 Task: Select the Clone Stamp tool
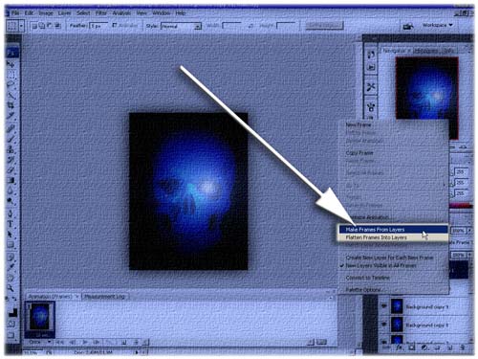[x=11, y=149]
